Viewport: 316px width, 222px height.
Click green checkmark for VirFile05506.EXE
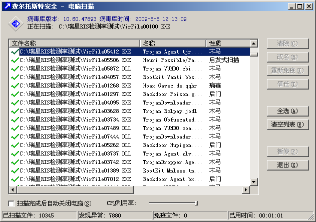[x=15, y=60]
